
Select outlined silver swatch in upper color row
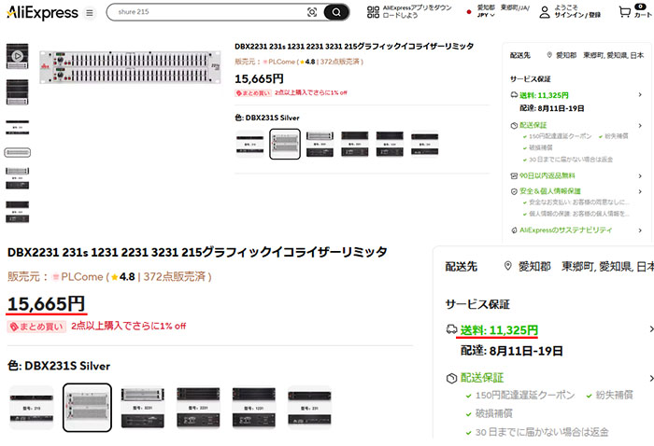285,144
